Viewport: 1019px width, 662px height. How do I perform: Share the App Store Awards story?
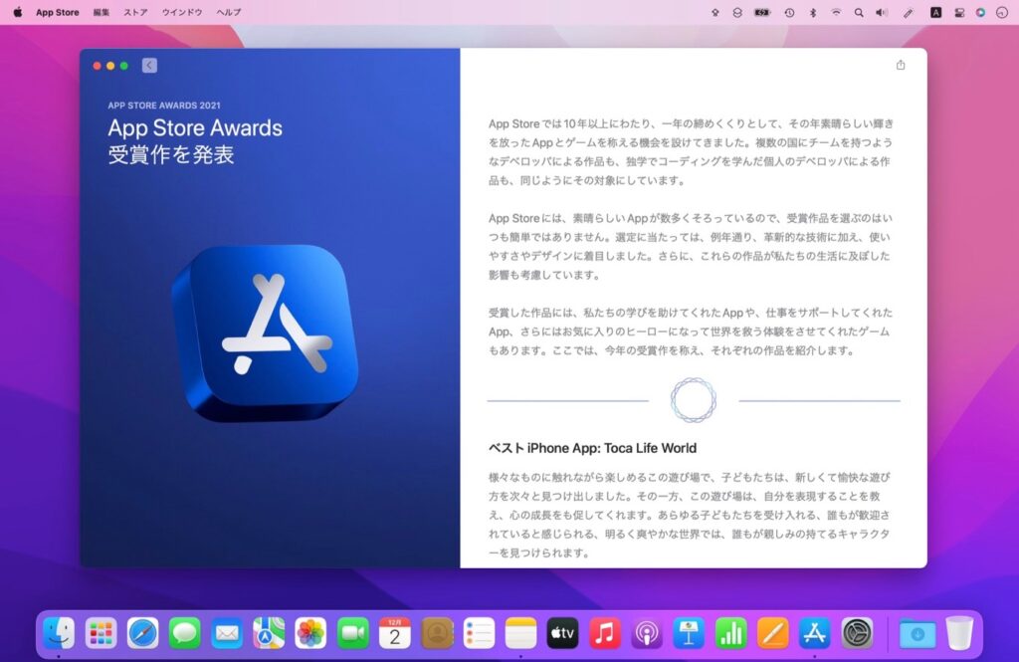pos(901,64)
